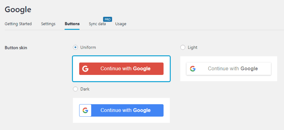284x130 pixels.
Task: Click the Google page heading
Action: tap(18, 9)
